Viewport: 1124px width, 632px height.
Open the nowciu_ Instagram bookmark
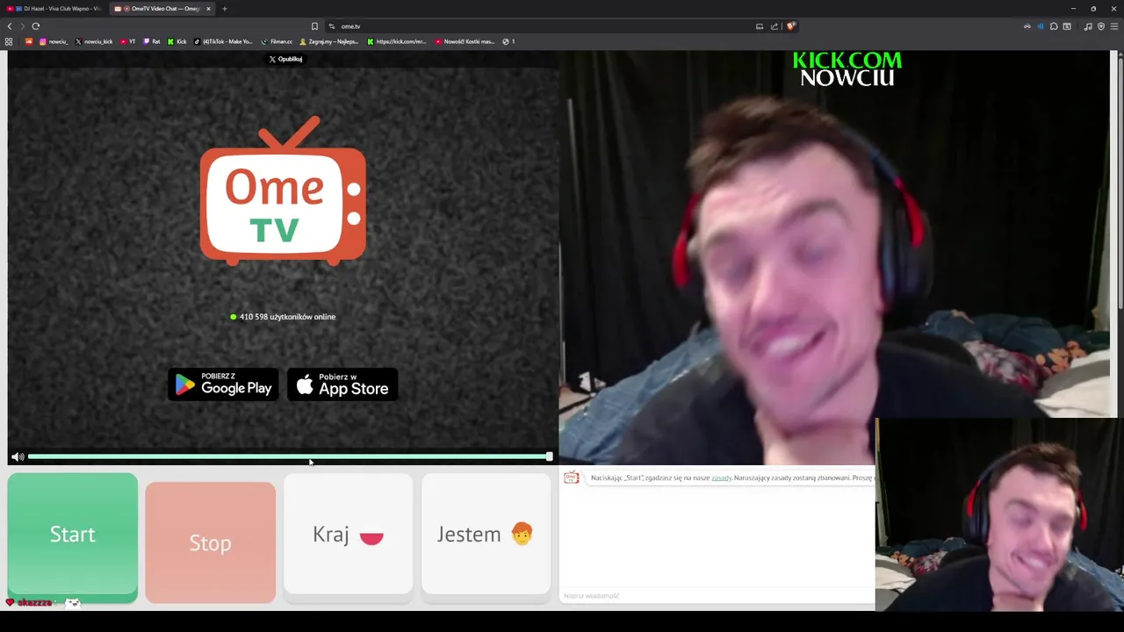pyautogui.click(x=54, y=41)
